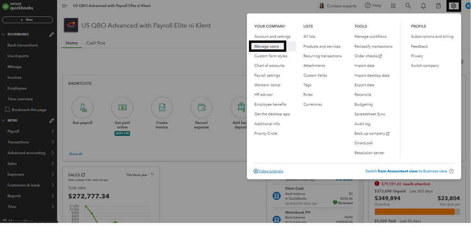
Task: Click Show all shortcuts link
Action: coord(75,154)
